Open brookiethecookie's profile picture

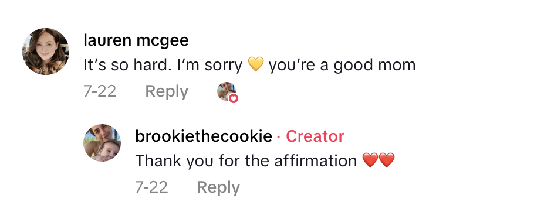(102, 143)
